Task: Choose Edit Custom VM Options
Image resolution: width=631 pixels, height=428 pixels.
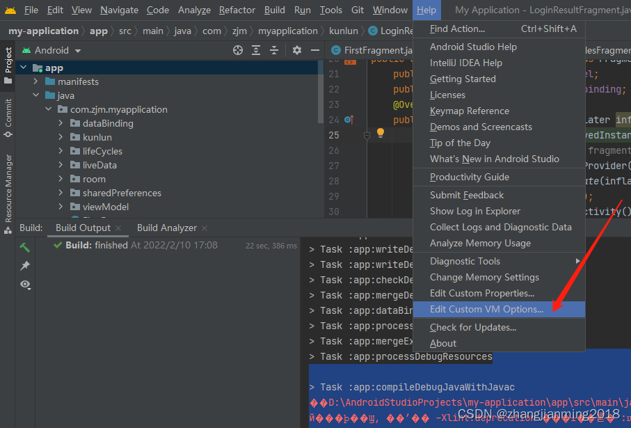Action: (499, 309)
